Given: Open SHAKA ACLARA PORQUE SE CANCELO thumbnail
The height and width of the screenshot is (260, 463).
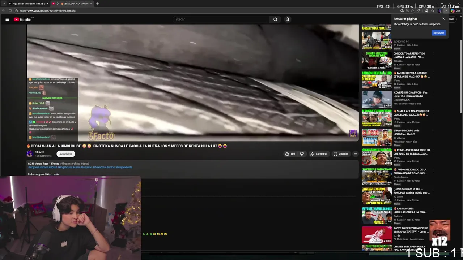Looking at the screenshot, I should click(377, 118).
